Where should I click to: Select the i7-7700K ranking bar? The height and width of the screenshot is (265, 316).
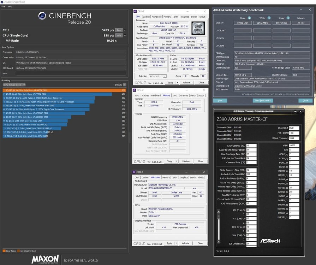click(57, 94)
